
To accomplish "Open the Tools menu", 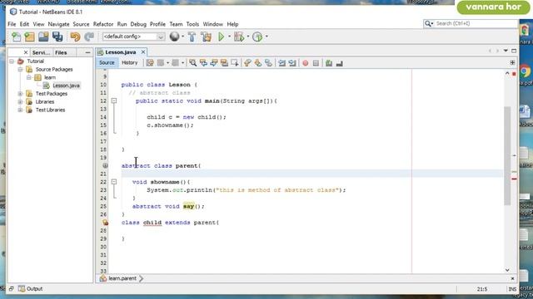I will pyautogui.click(x=192, y=24).
